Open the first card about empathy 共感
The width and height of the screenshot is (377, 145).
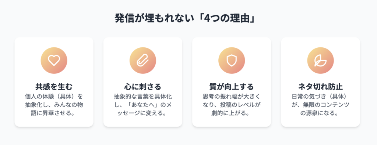point(54,82)
